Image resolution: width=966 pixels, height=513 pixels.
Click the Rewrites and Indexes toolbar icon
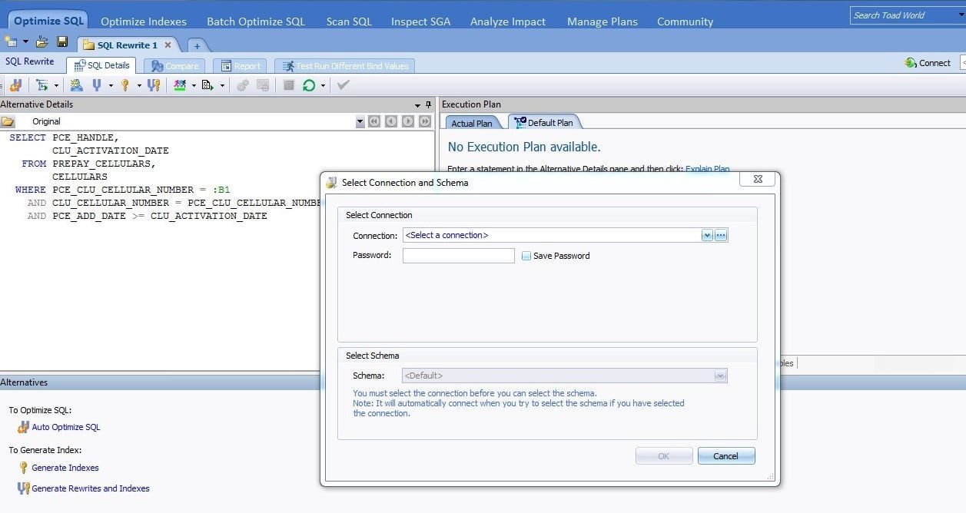click(153, 85)
